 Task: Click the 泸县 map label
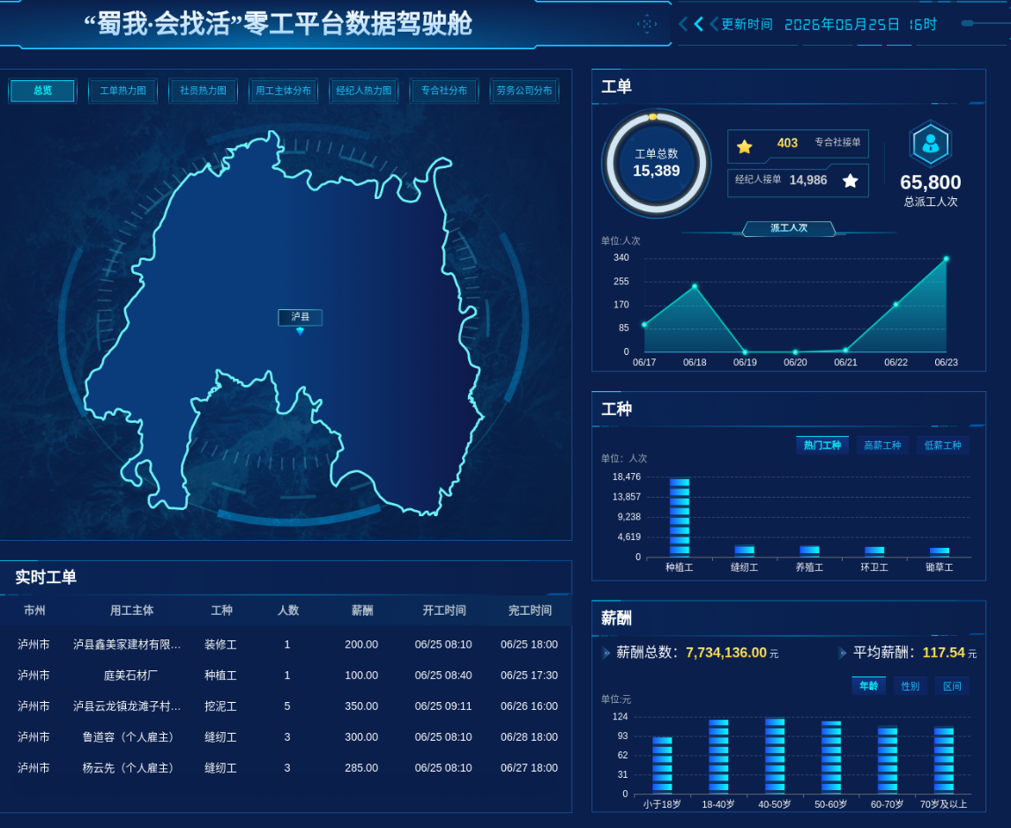[x=300, y=316]
